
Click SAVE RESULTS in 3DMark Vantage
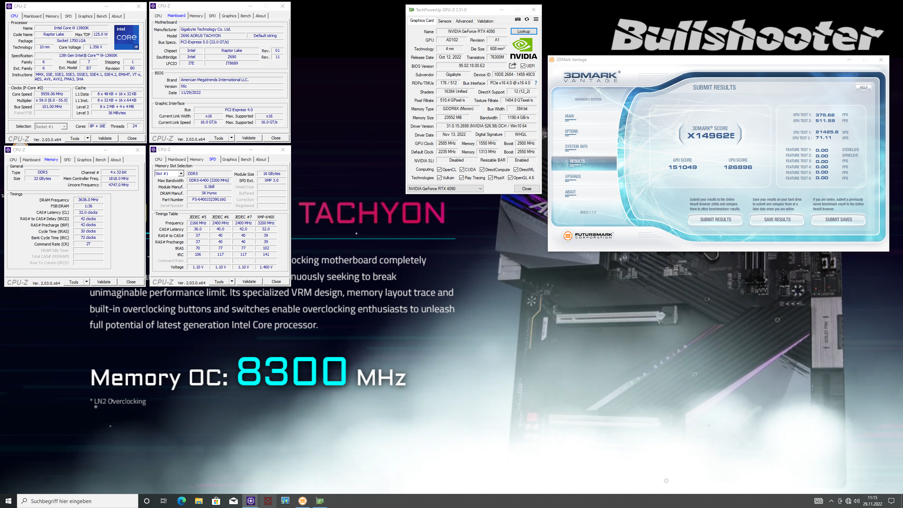point(777,219)
